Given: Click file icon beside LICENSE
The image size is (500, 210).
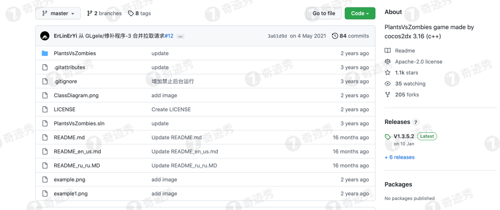Looking at the screenshot, I should point(45,109).
